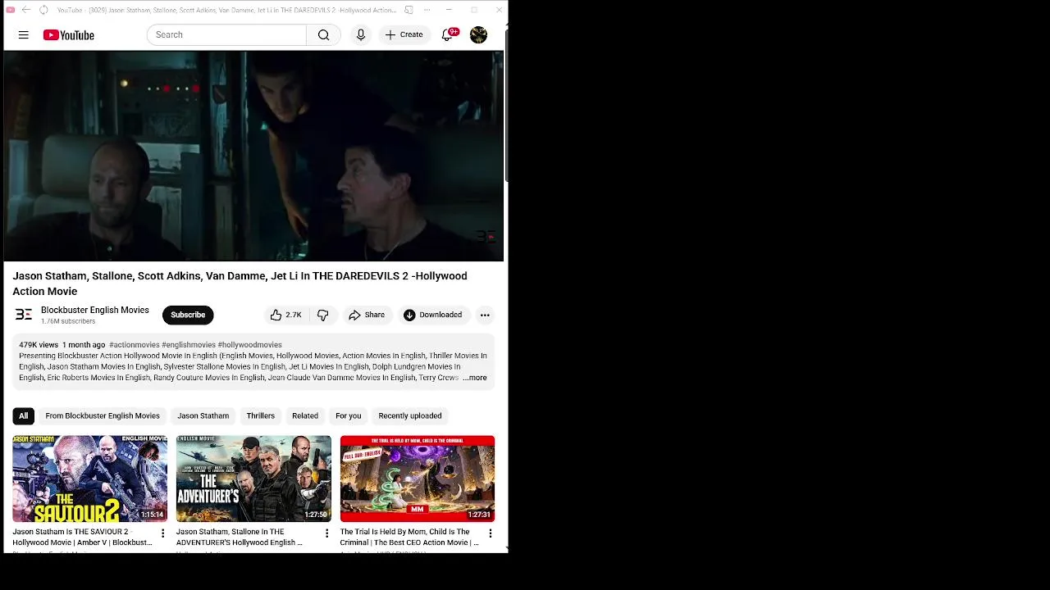Image resolution: width=1050 pixels, height=590 pixels.
Task: Select the Related chip
Action: (x=305, y=415)
